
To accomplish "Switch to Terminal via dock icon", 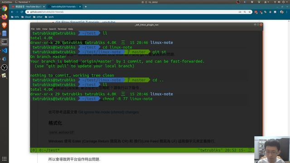I will [5, 42].
